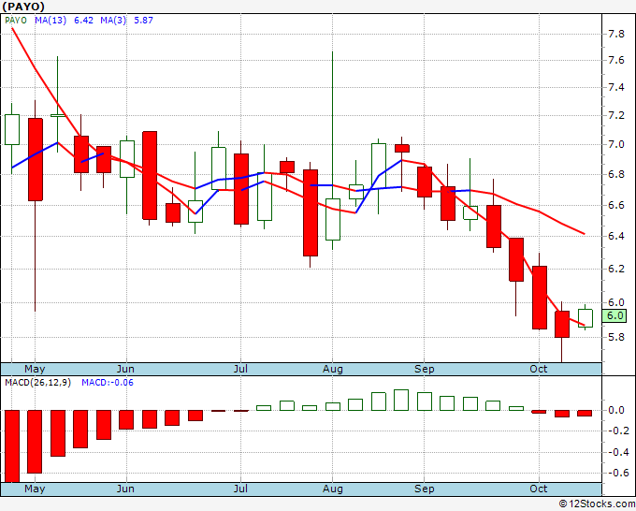Click the large red late-July candle
636x511 pixels.
(311, 212)
